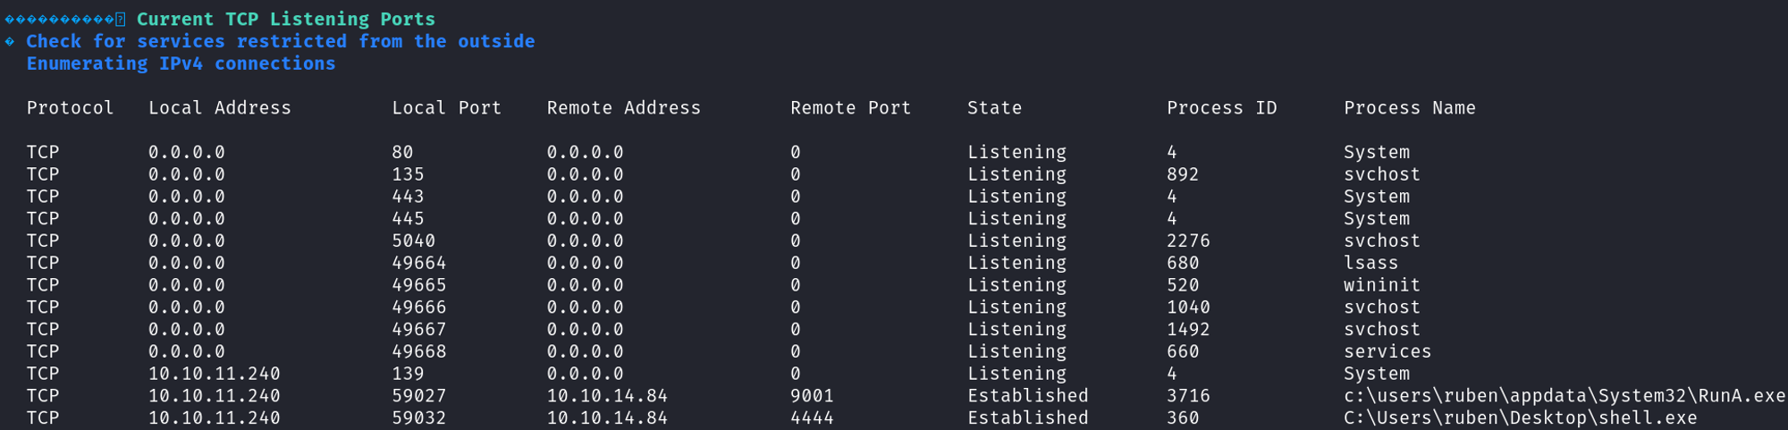Click the 'Current TCP Listening Ports' heading
The image size is (1788, 430).
pyautogui.click(x=285, y=19)
